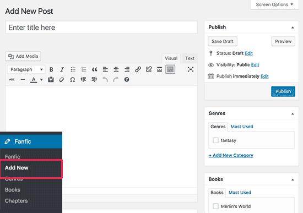Toggle bold formatting in editor toolbar
Image resolution: width=303 pixels, height=213 pixels.
pyautogui.click(x=51, y=69)
